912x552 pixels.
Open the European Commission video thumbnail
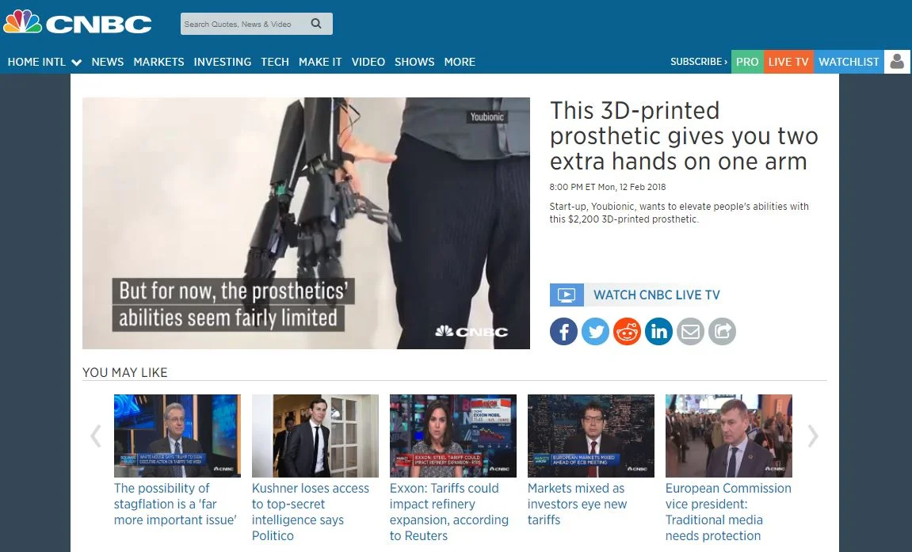(x=729, y=436)
